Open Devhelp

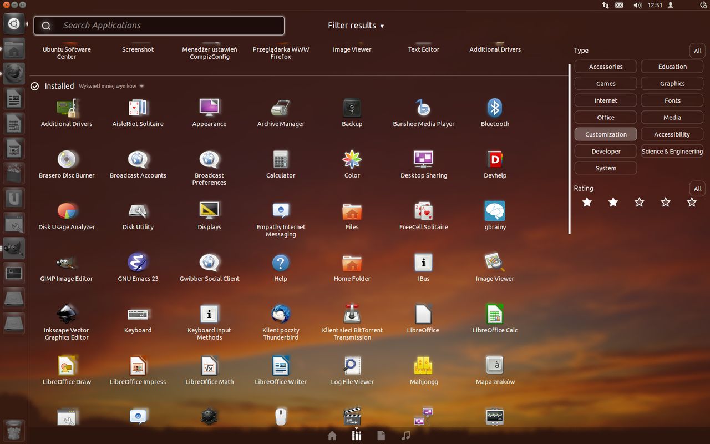(x=495, y=164)
